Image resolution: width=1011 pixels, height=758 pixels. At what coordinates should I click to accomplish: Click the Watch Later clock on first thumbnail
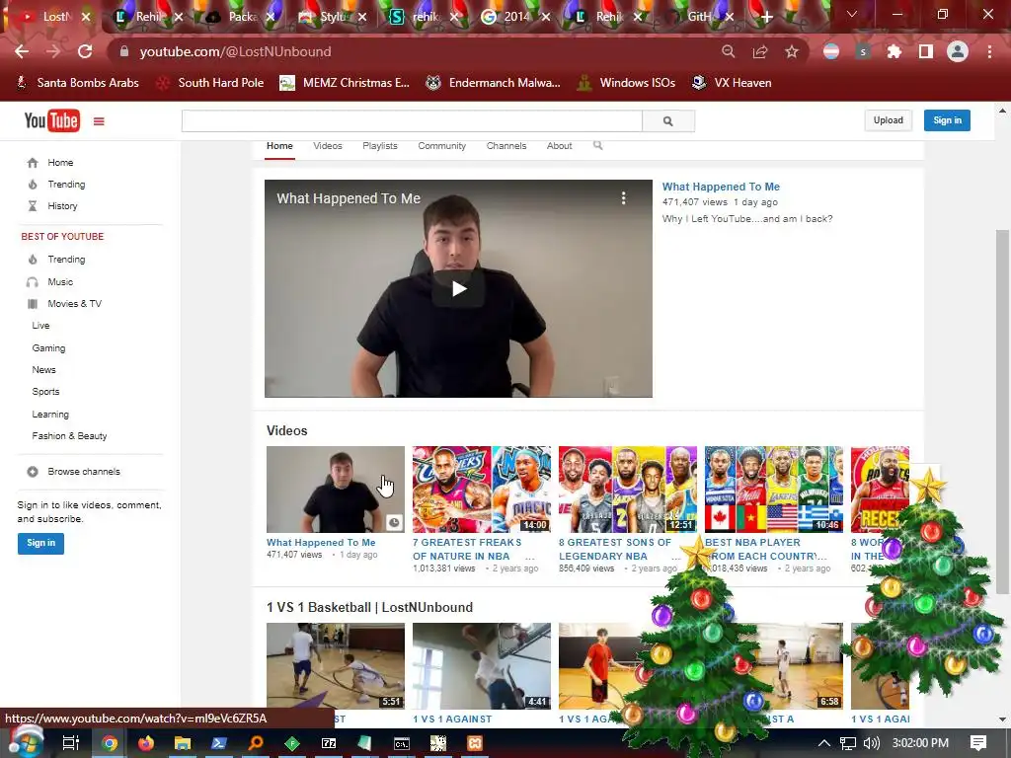tap(394, 522)
